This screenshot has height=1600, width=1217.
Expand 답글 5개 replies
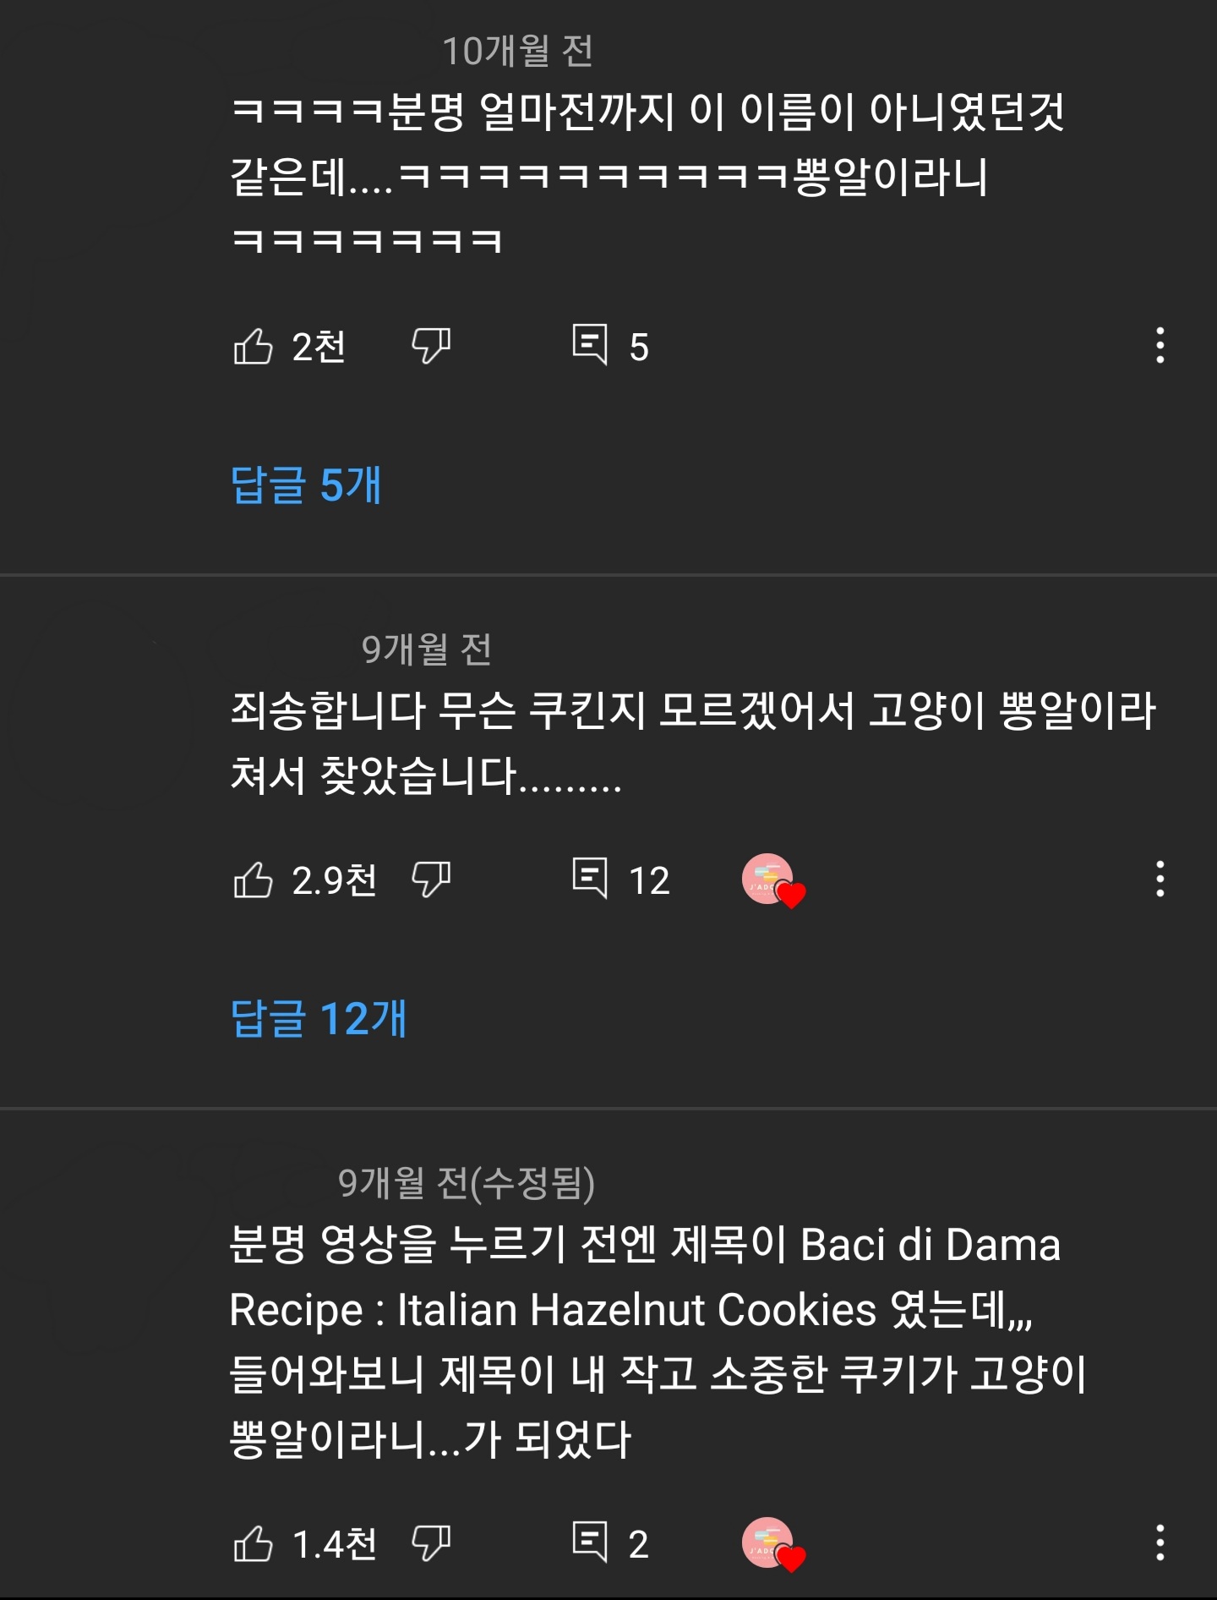306,485
